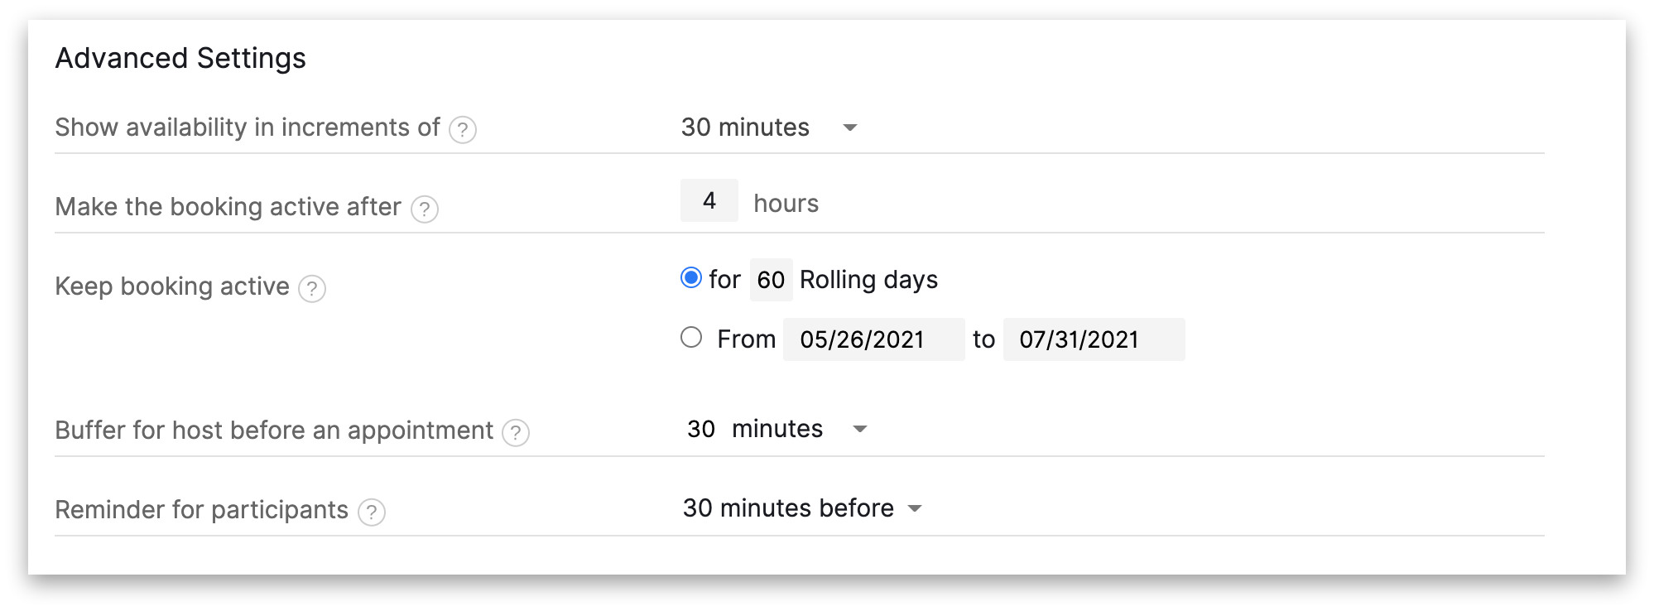
Task: Click the Rolling days label
Action: (x=868, y=280)
